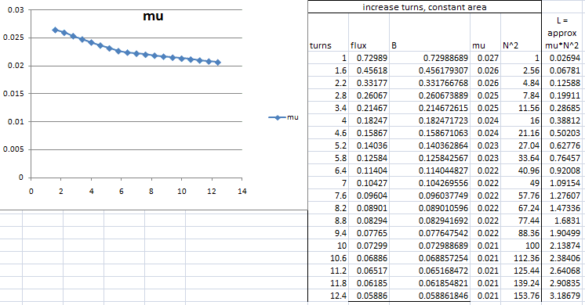
Task: Select the "N^2" column header cell
Action: coord(521,32)
